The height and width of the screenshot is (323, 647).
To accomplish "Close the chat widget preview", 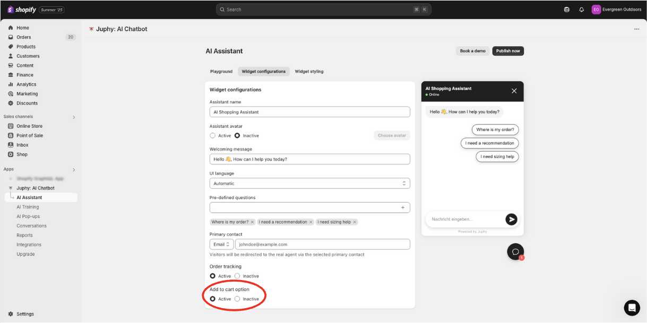I will [x=514, y=91].
